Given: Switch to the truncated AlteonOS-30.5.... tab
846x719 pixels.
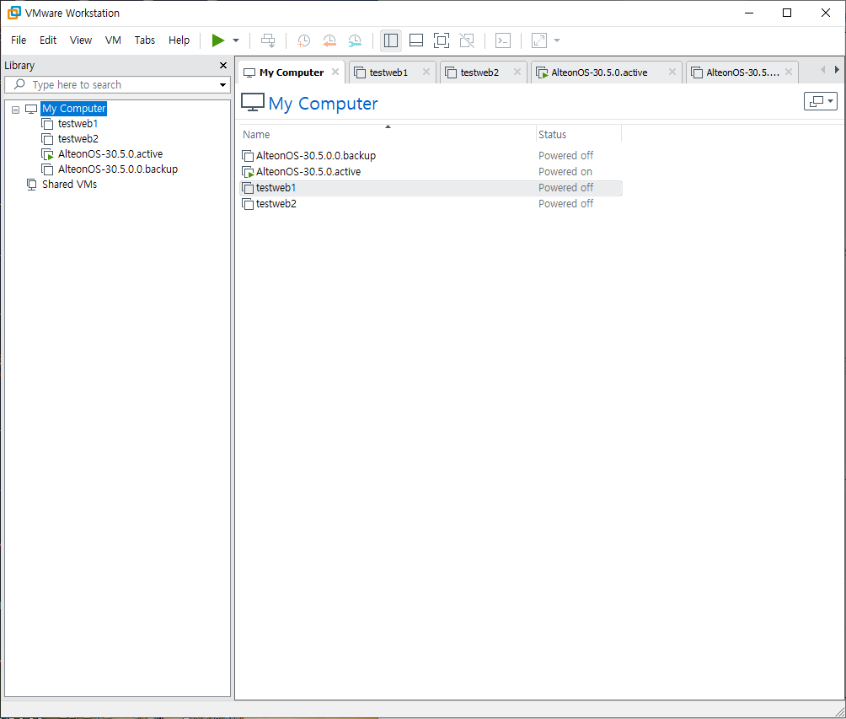Looking at the screenshot, I should click(x=742, y=72).
